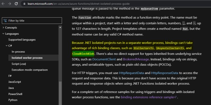Open the PowerShell language entry
This screenshot has height=105, width=211.
click(15, 94)
